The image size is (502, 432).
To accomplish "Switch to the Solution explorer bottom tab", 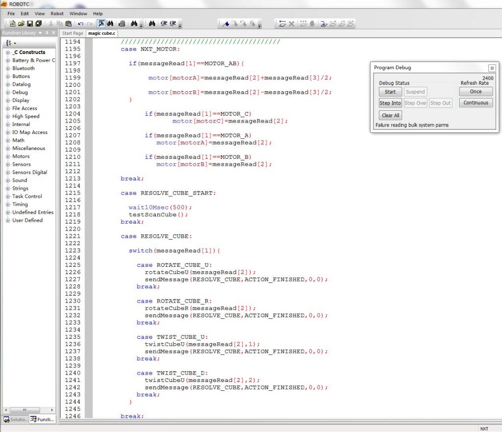I will (x=14, y=420).
